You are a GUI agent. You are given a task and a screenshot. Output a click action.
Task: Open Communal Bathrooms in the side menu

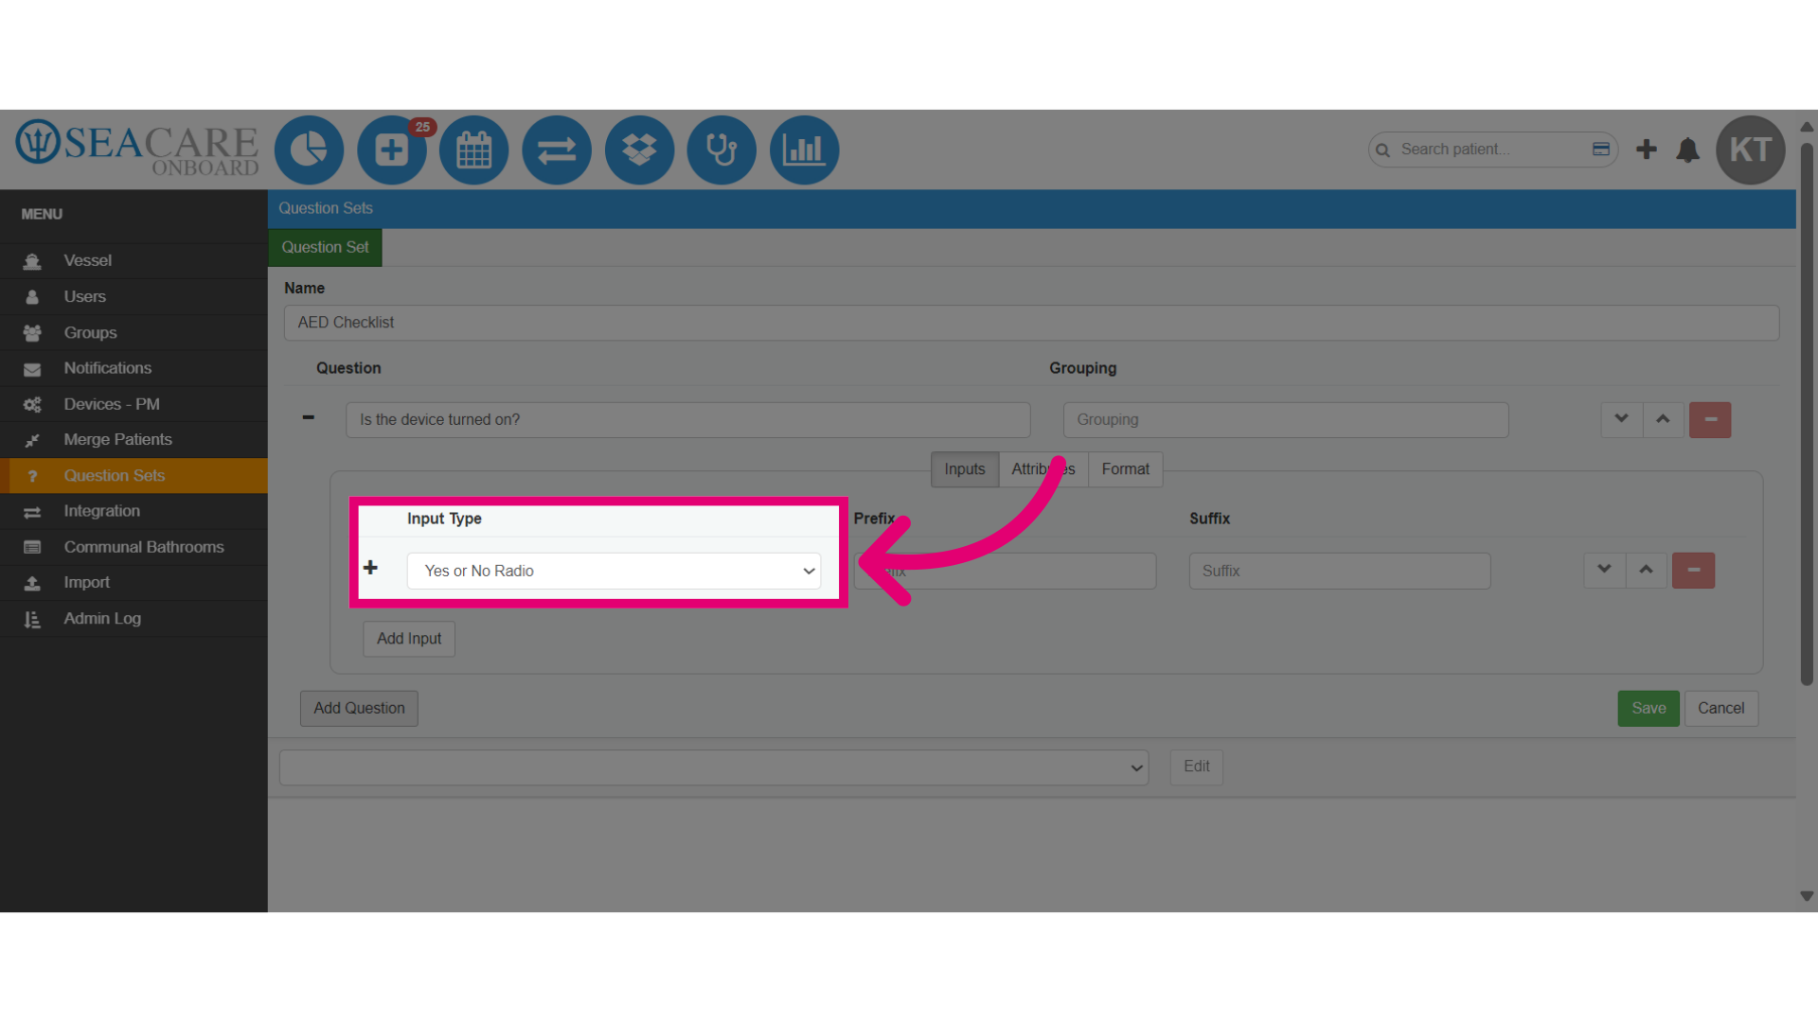134,547
